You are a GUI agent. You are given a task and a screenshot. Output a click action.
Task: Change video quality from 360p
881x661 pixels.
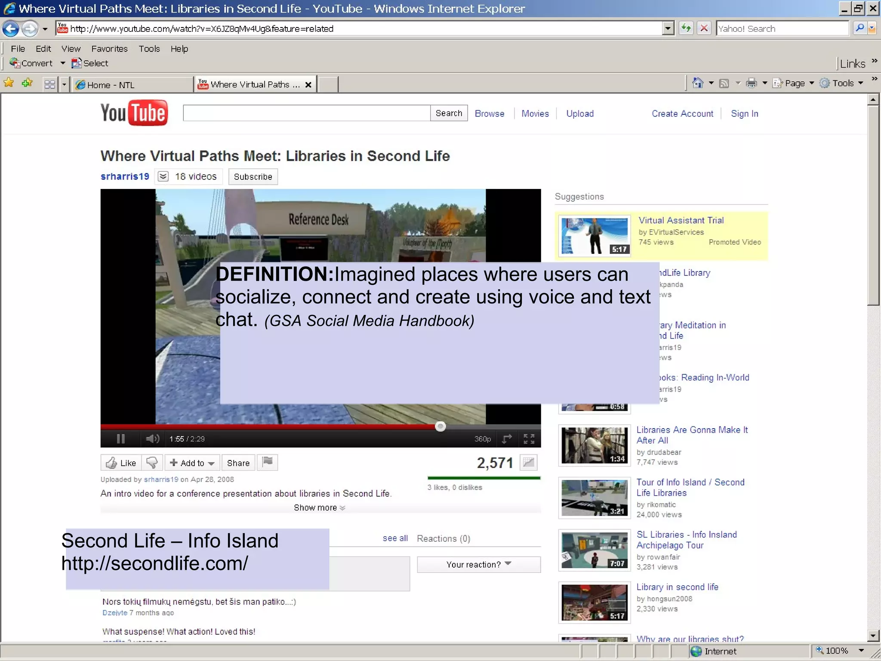483,439
